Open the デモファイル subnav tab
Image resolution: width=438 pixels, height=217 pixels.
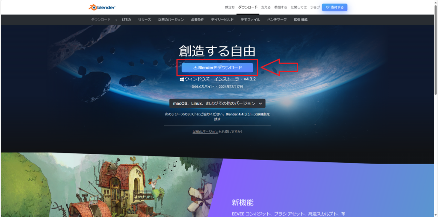250,20
